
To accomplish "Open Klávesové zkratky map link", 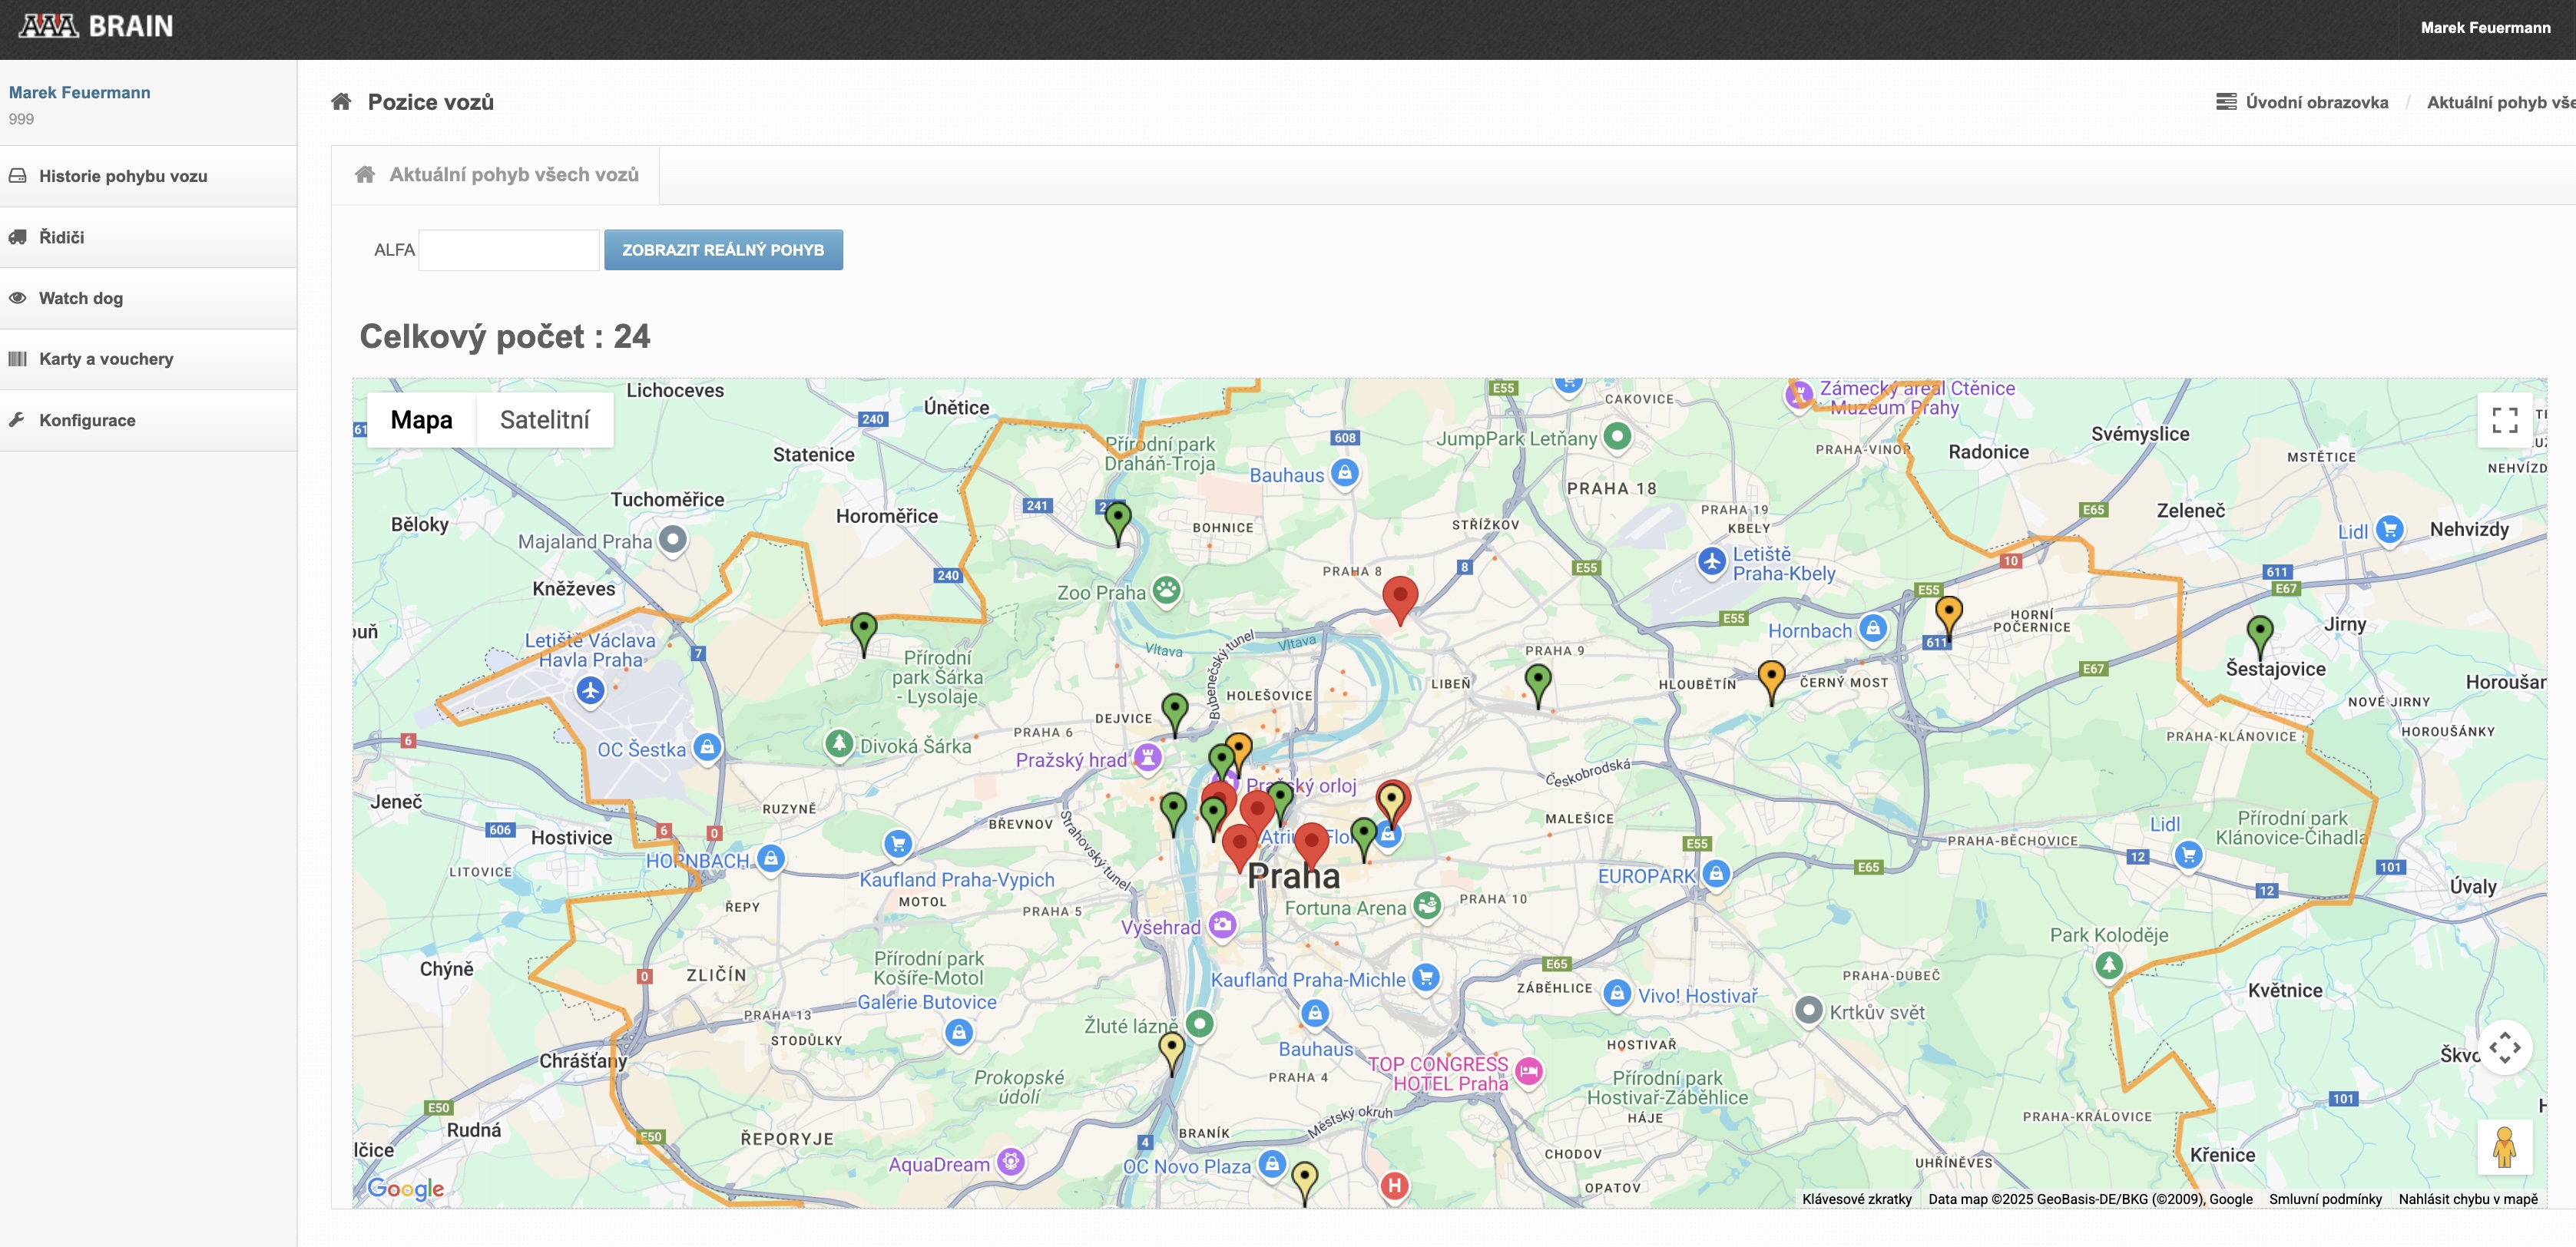I will [x=1856, y=1199].
